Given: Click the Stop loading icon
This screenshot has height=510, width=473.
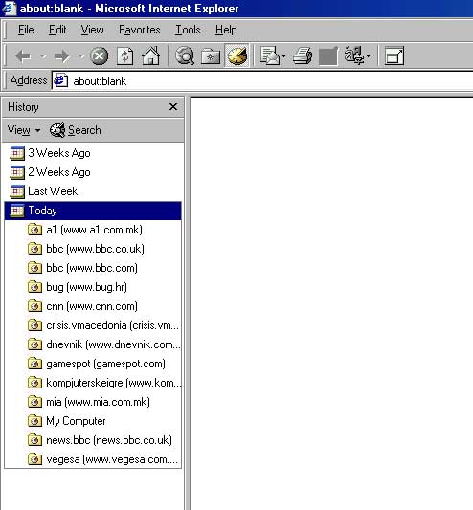Looking at the screenshot, I should [99, 56].
